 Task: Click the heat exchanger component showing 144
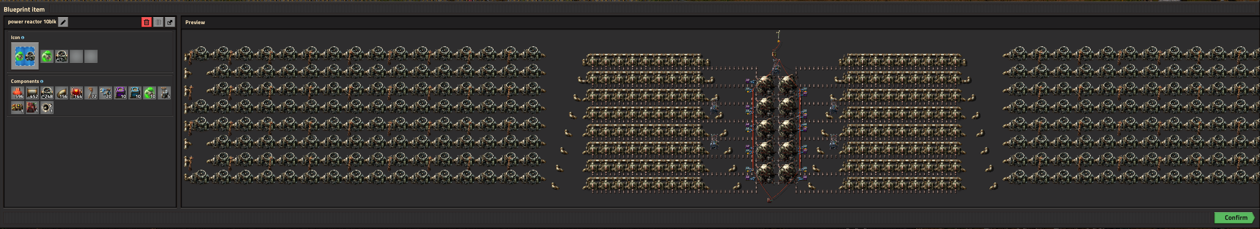[x=76, y=93]
